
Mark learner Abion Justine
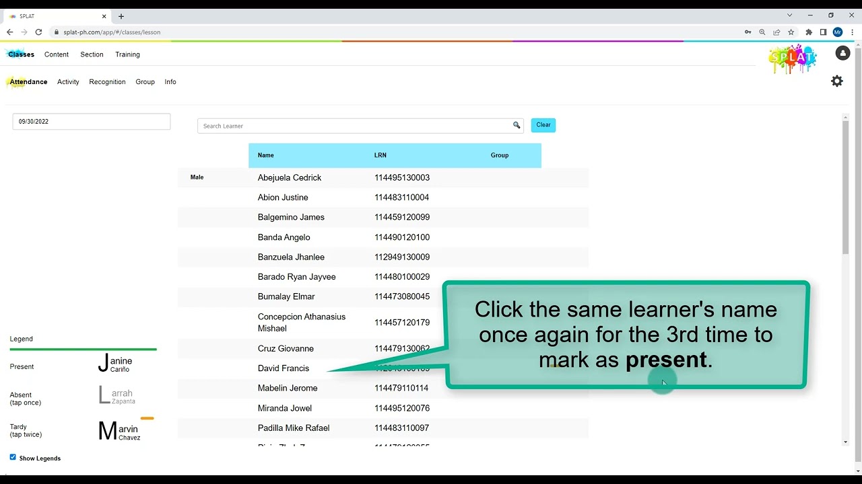point(283,198)
